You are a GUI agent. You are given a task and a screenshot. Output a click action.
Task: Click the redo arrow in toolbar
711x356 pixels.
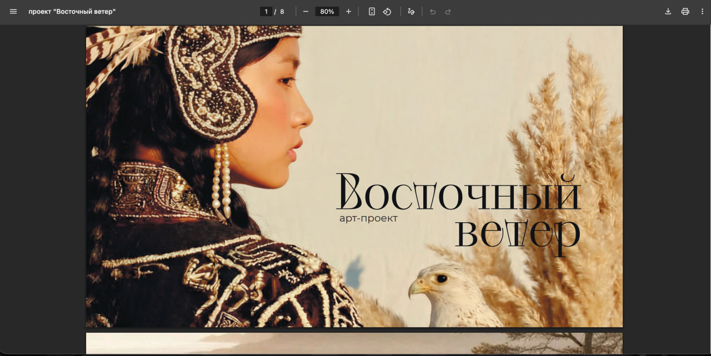pos(448,12)
